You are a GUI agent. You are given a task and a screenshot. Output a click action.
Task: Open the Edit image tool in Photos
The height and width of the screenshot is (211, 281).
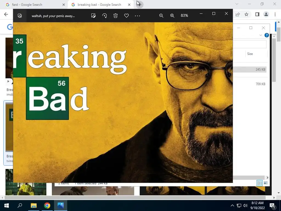tap(93, 16)
